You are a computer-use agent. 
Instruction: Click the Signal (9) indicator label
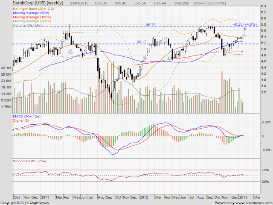(x=21, y=120)
